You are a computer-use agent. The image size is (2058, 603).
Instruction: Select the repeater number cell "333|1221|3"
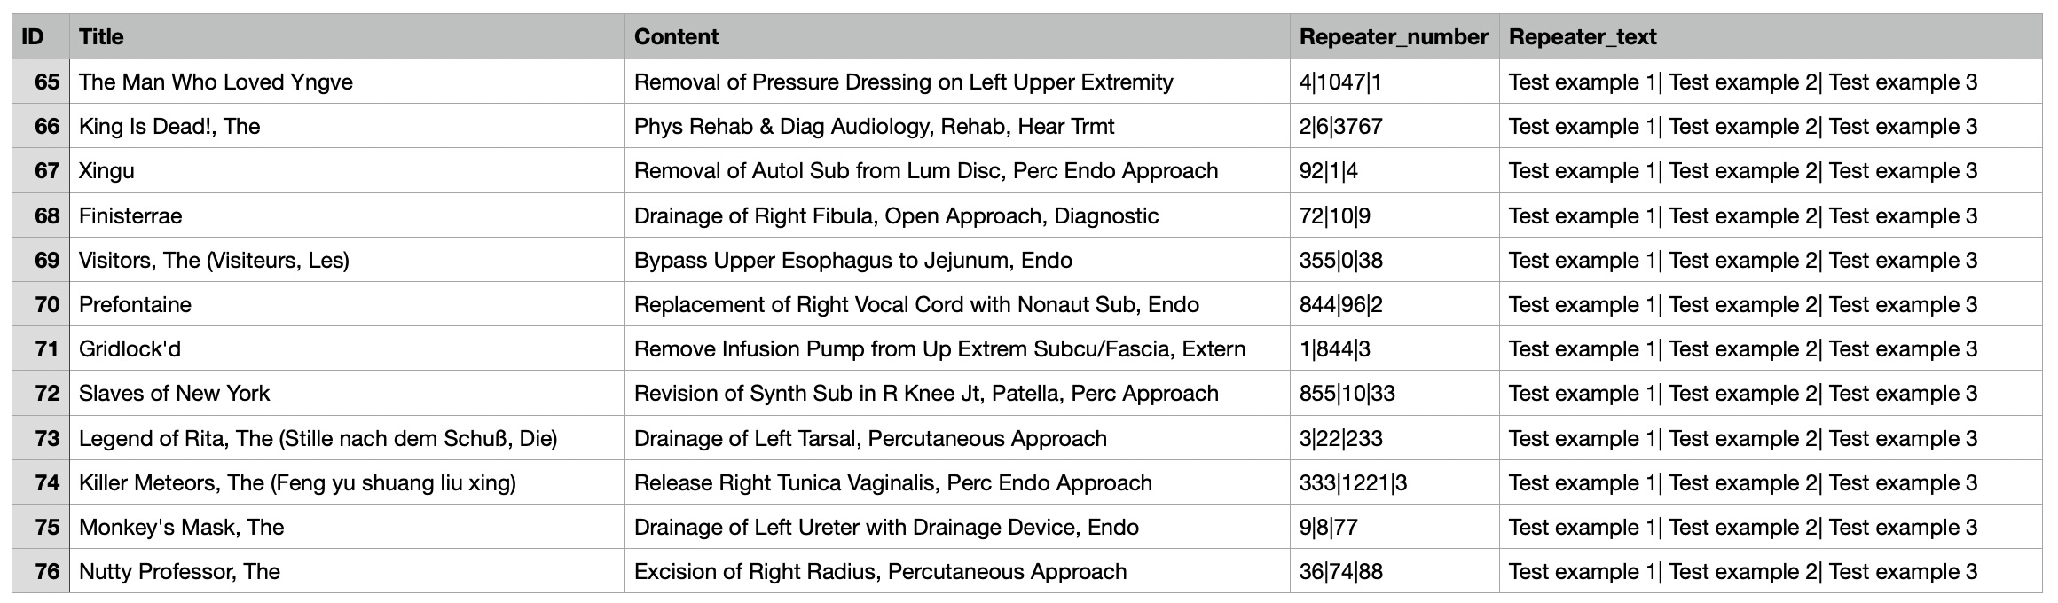click(1353, 483)
